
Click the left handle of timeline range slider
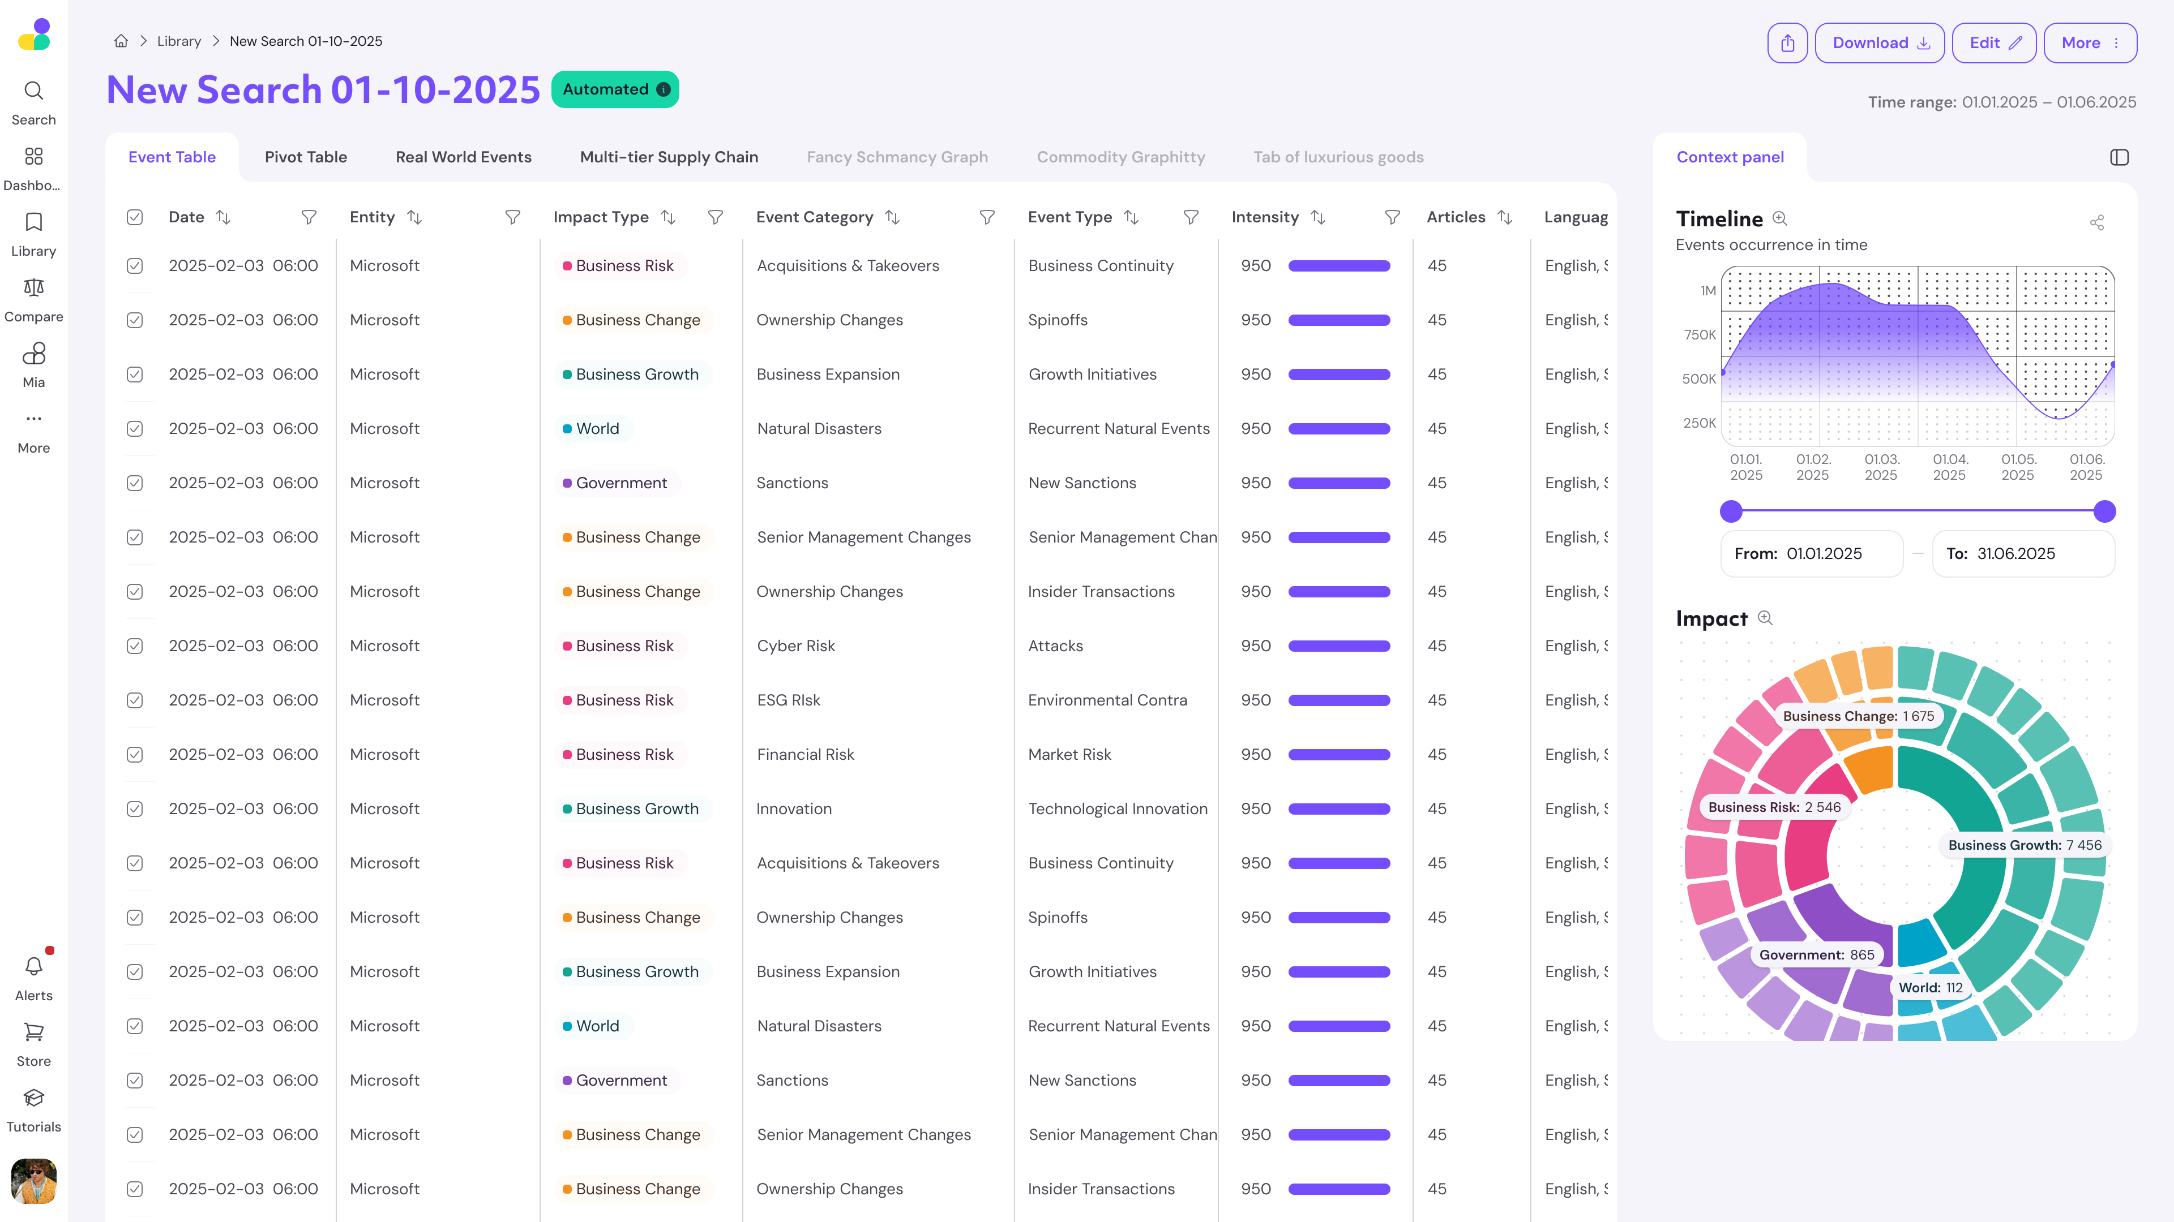tap(1731, 511)
